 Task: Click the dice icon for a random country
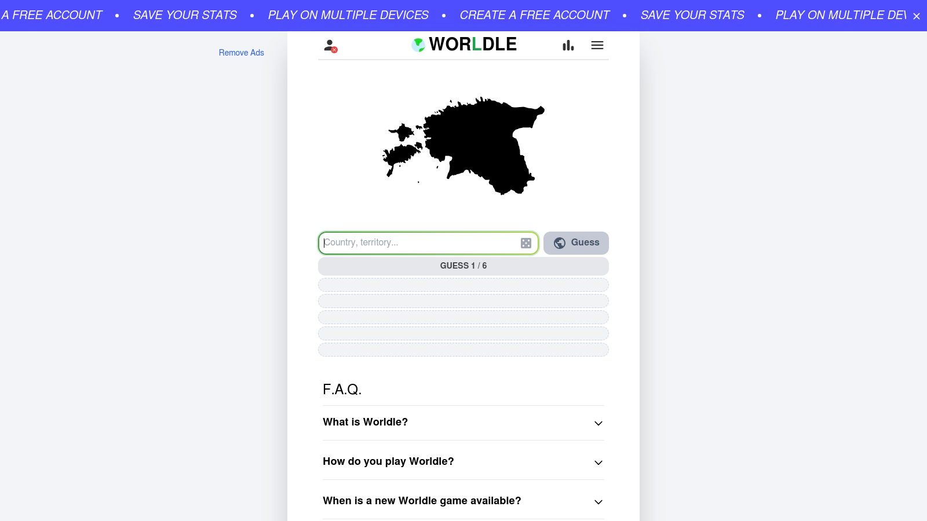525,243
